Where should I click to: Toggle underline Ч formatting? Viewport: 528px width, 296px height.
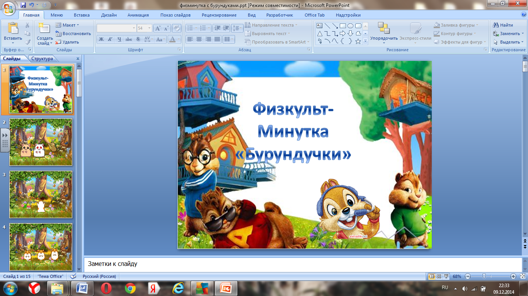119,39
